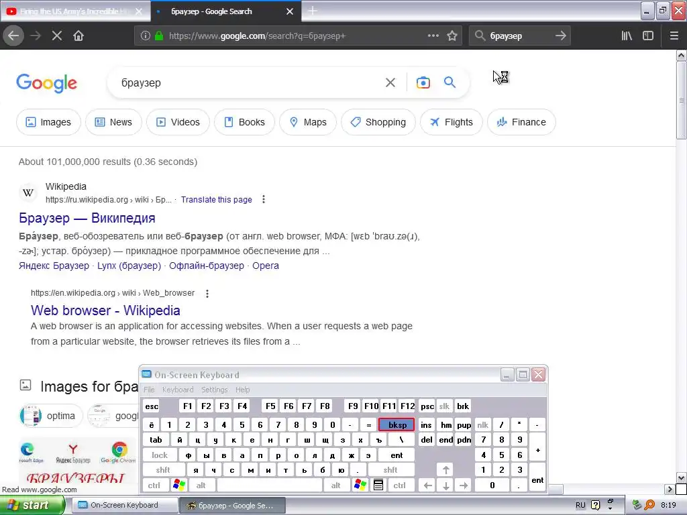Open the Lynx (браузер) sublink
Image resolution: width=687 pixels, height=515 pixels.
coord(129,266)
